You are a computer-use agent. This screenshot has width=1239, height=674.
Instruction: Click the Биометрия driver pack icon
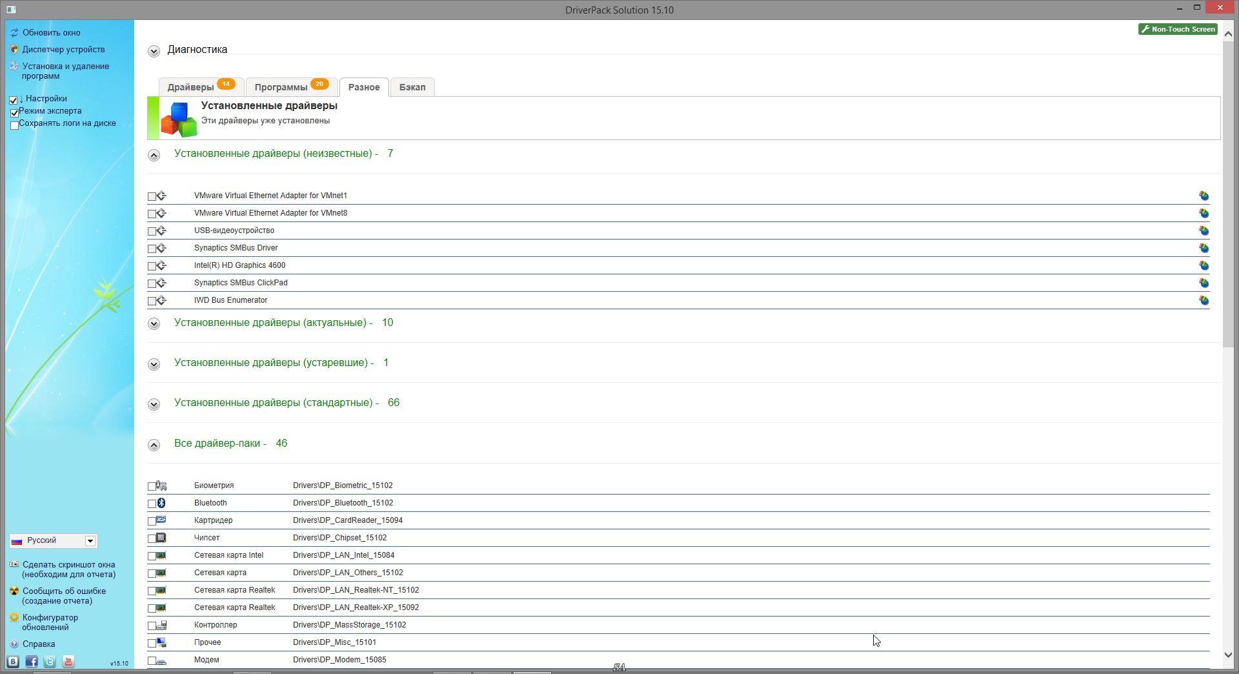161,485
